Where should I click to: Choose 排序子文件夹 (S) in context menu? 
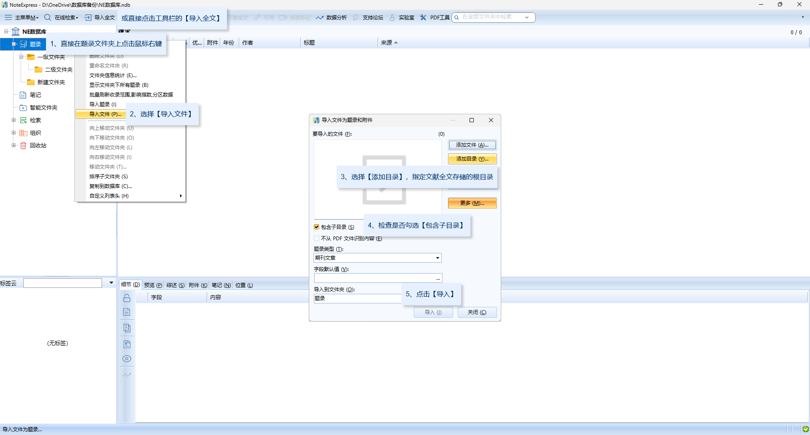pos(108,177)
